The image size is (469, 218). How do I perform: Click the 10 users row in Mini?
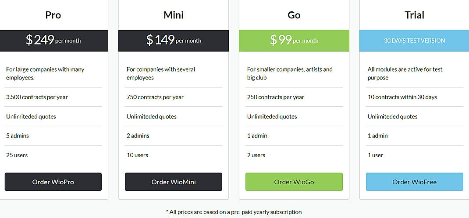click(x=138, y=155)
